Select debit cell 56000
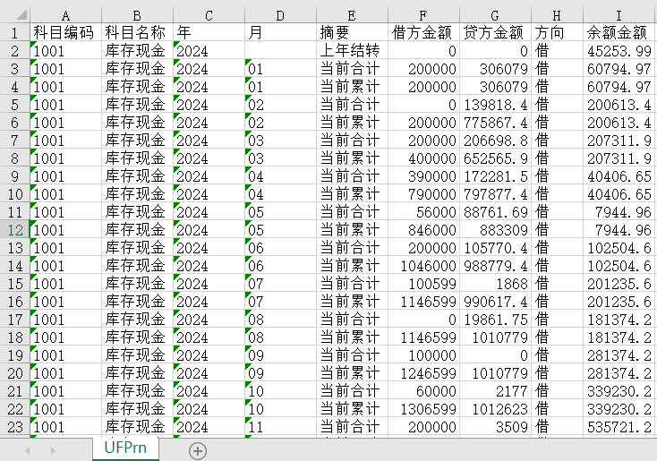 point(424,211)
